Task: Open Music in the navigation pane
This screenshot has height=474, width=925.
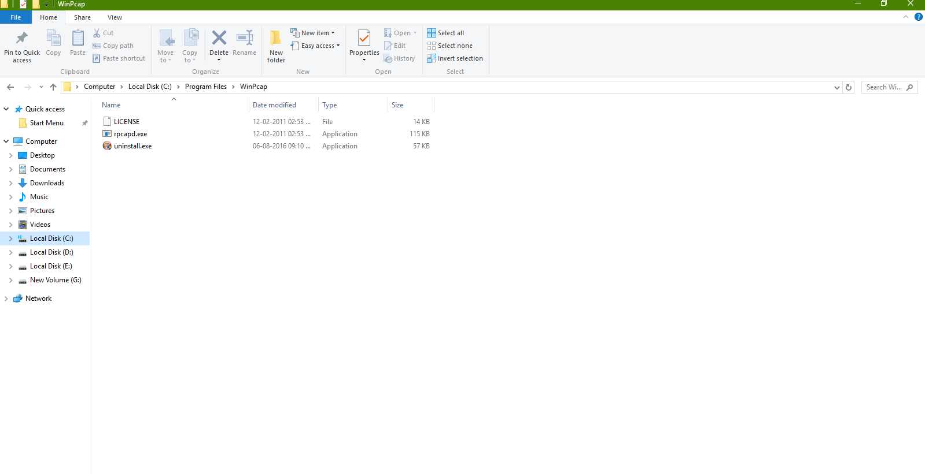Action: point(39,197)
